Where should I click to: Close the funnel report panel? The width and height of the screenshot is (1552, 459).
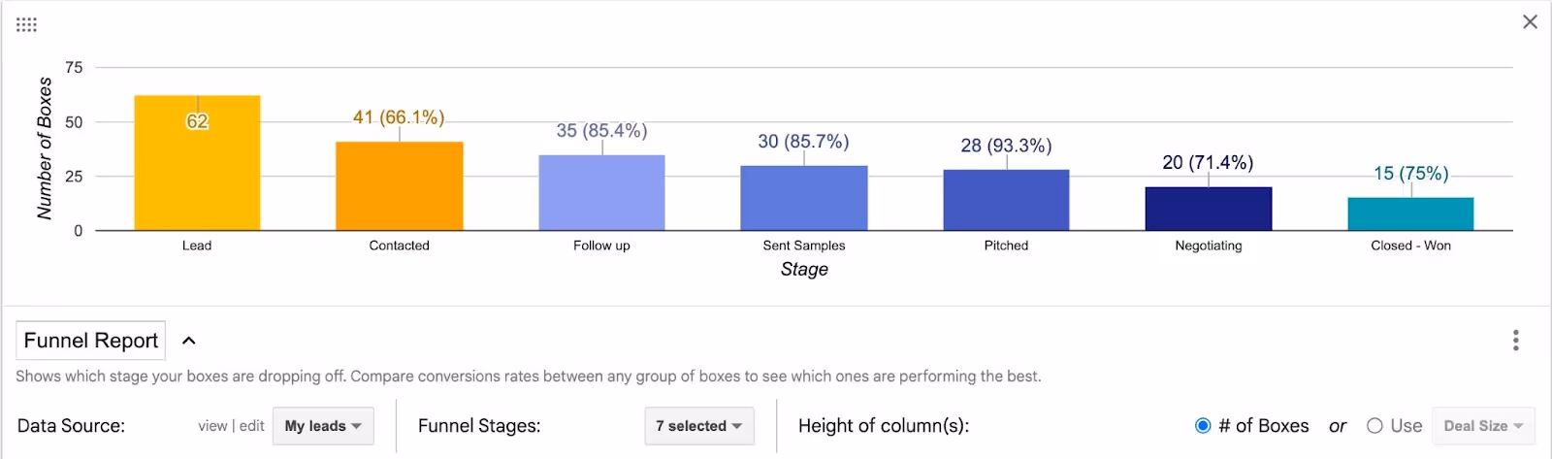tap(1530, 22)
